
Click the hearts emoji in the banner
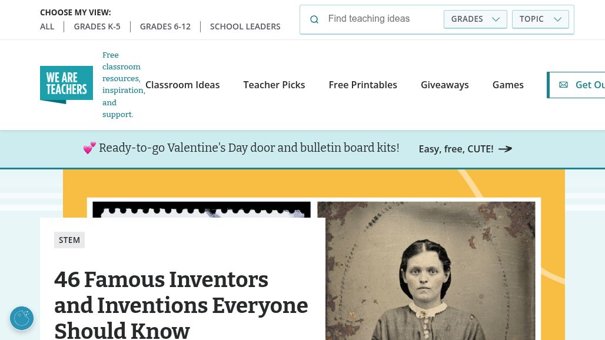click(89, 148)
